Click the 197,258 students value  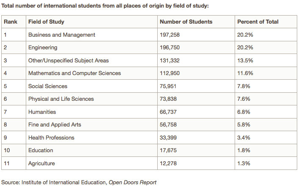[x=170, y=35]
